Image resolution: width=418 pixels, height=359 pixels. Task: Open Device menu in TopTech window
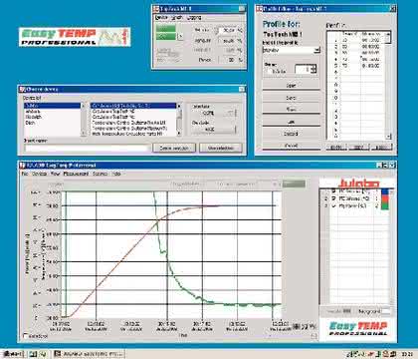pyautogui.click(x=161, y=17)
